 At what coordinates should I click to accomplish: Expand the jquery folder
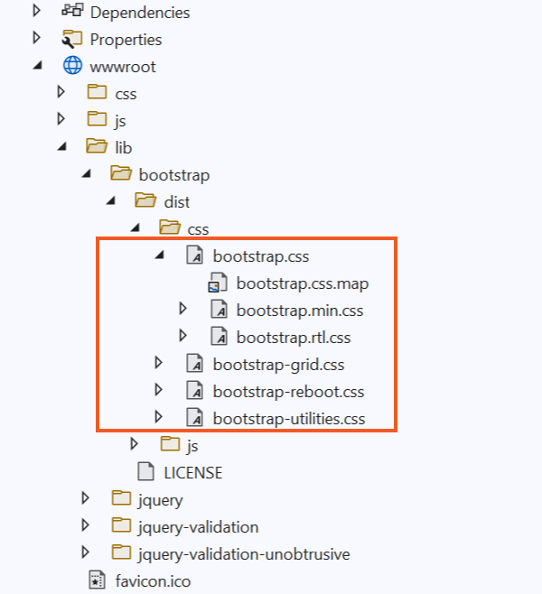[85, 497]
